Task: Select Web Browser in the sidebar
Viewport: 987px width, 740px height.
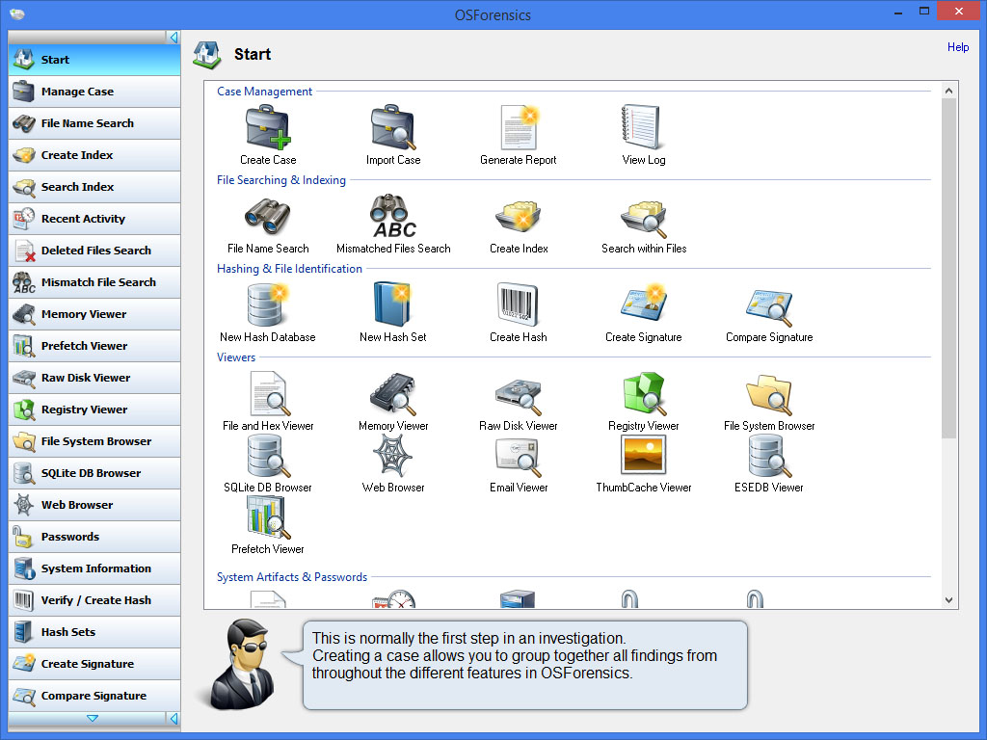Action: tap(94, 505)
